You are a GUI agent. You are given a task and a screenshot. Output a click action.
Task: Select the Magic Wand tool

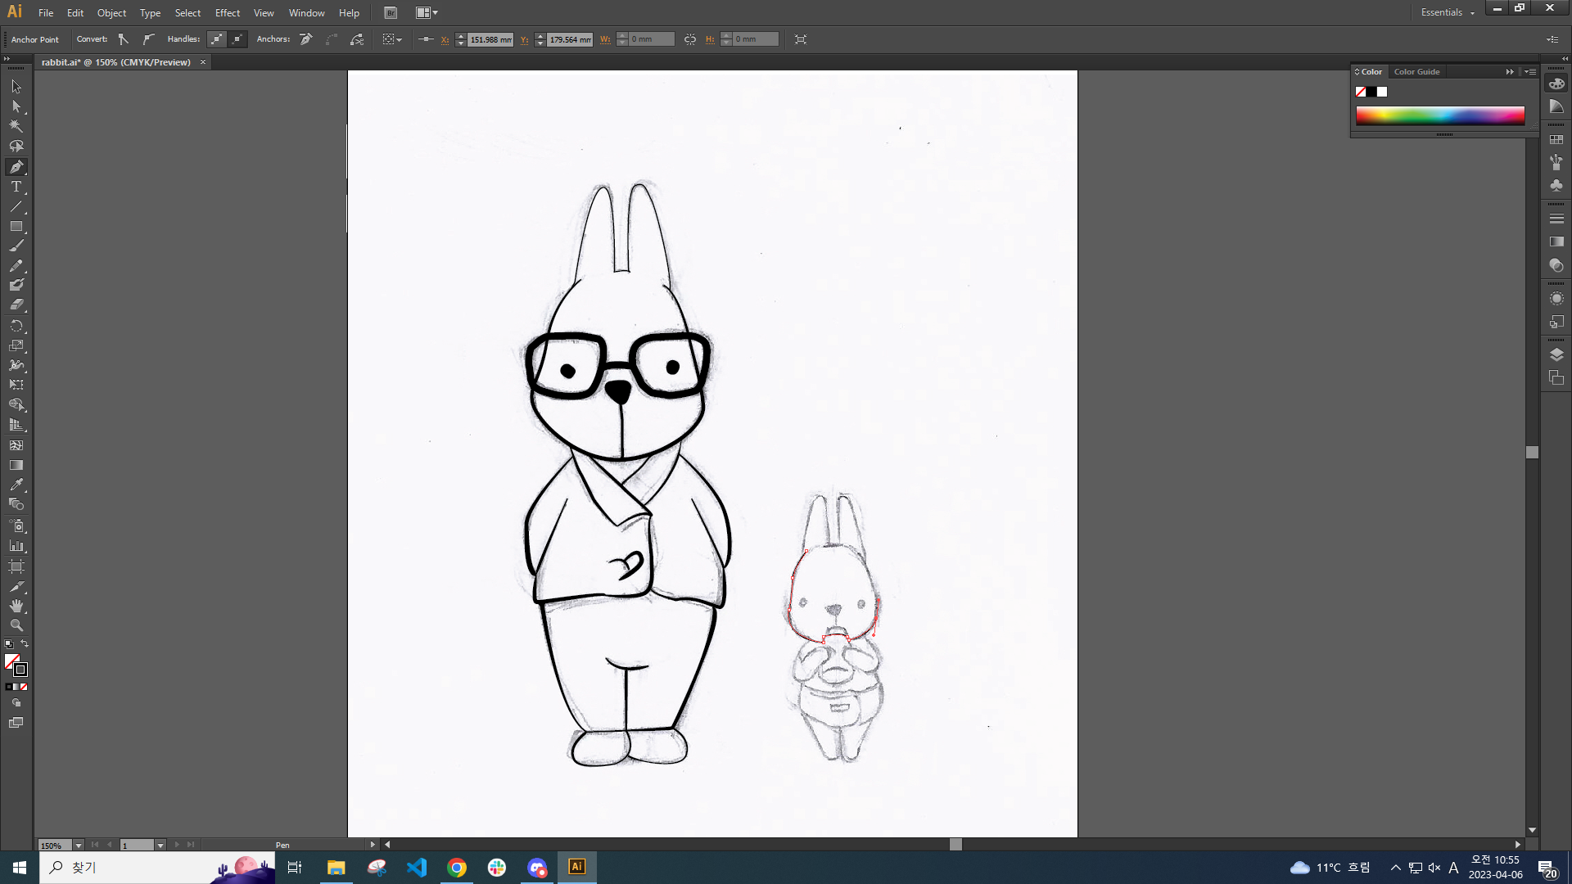[16, 126]
